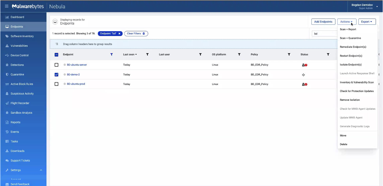
Task: Open the Endpoint column filter icon
Action: [112, 55]
